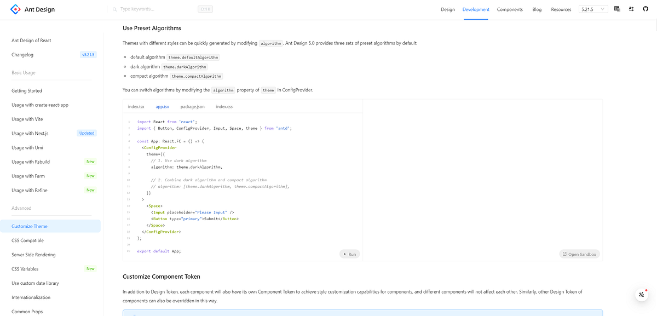The image size is (657, 316).
Task: Switch to the index.css tab
Action: click(x=224, y=106)
